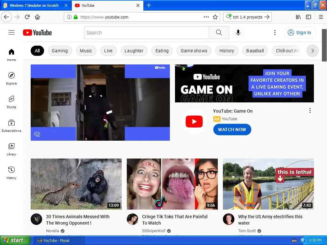Open the browser home page icon
Viewport: 327px width, 245px height.
coord(37,17)
